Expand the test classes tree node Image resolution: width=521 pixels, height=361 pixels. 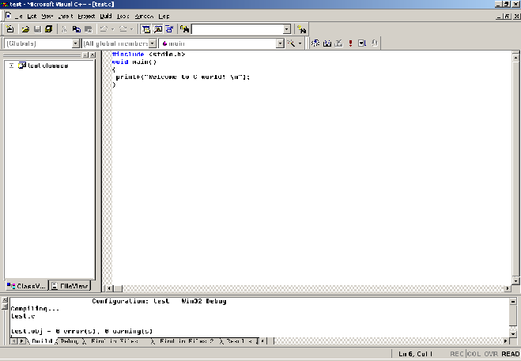coord(11,66)
